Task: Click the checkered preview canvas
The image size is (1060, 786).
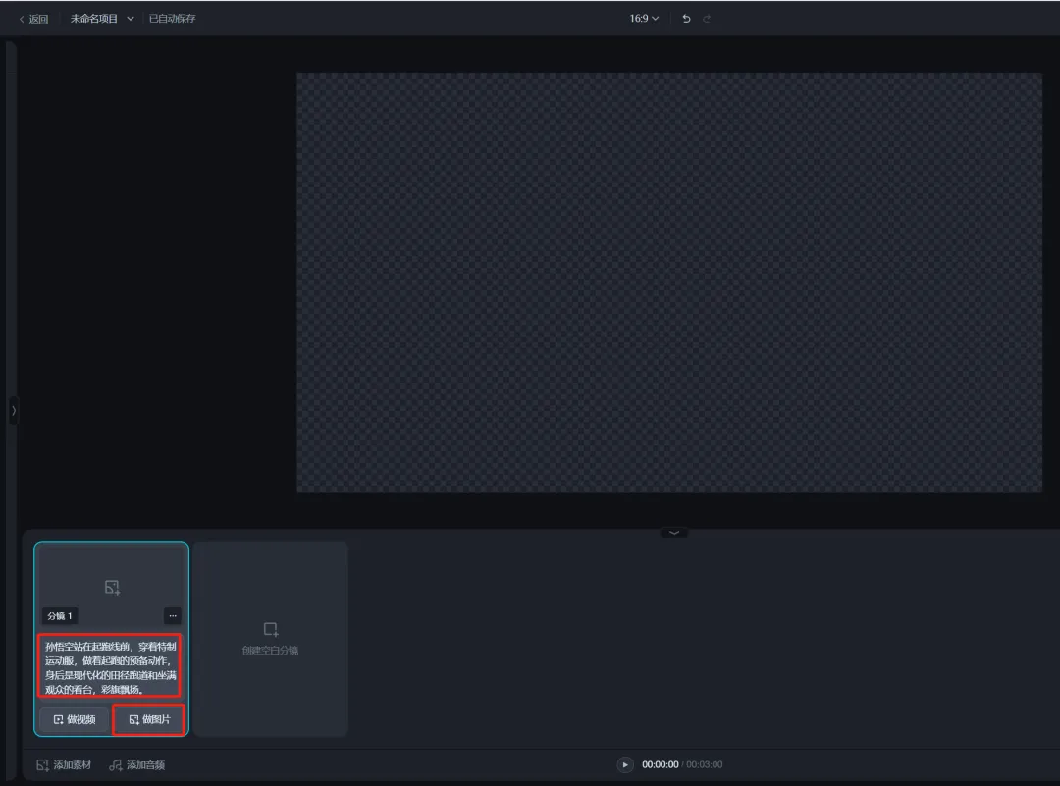Action: coord(669,282)
